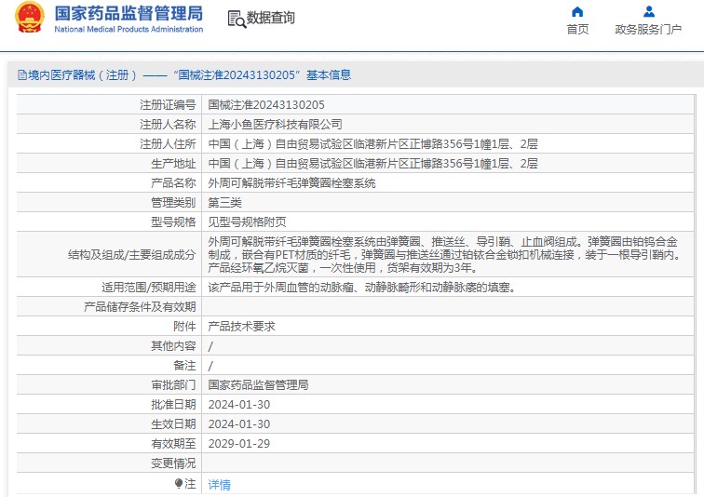Click the 产品储存条件及有效期 label
Viewport: 704px width, 497px height.
(140, 307)
